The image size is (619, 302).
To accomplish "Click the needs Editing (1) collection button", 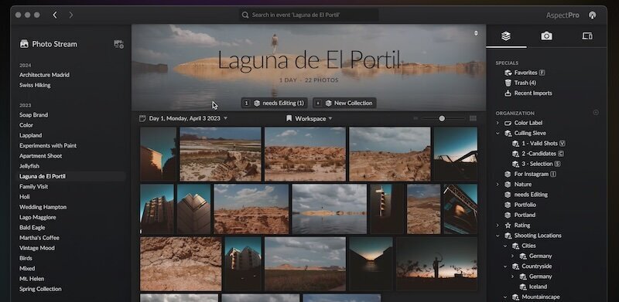I will (x=275, y=103).
